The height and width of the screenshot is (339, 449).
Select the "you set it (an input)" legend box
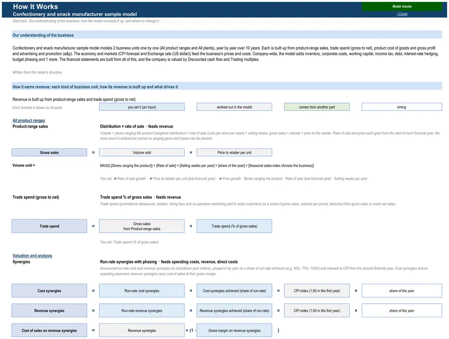pos(142,107)
